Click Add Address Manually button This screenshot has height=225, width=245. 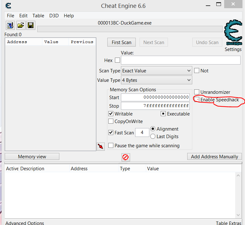214,156
